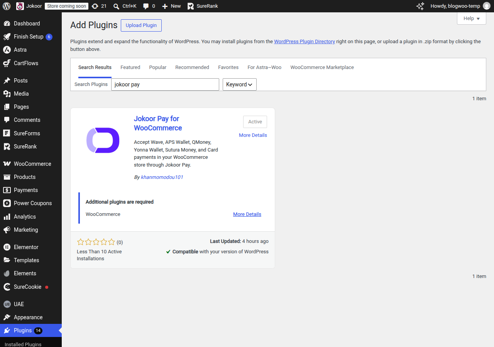The image size is (494, 347).
Task: Open the WooCommerce Marketplace tab
Action: 322,67
